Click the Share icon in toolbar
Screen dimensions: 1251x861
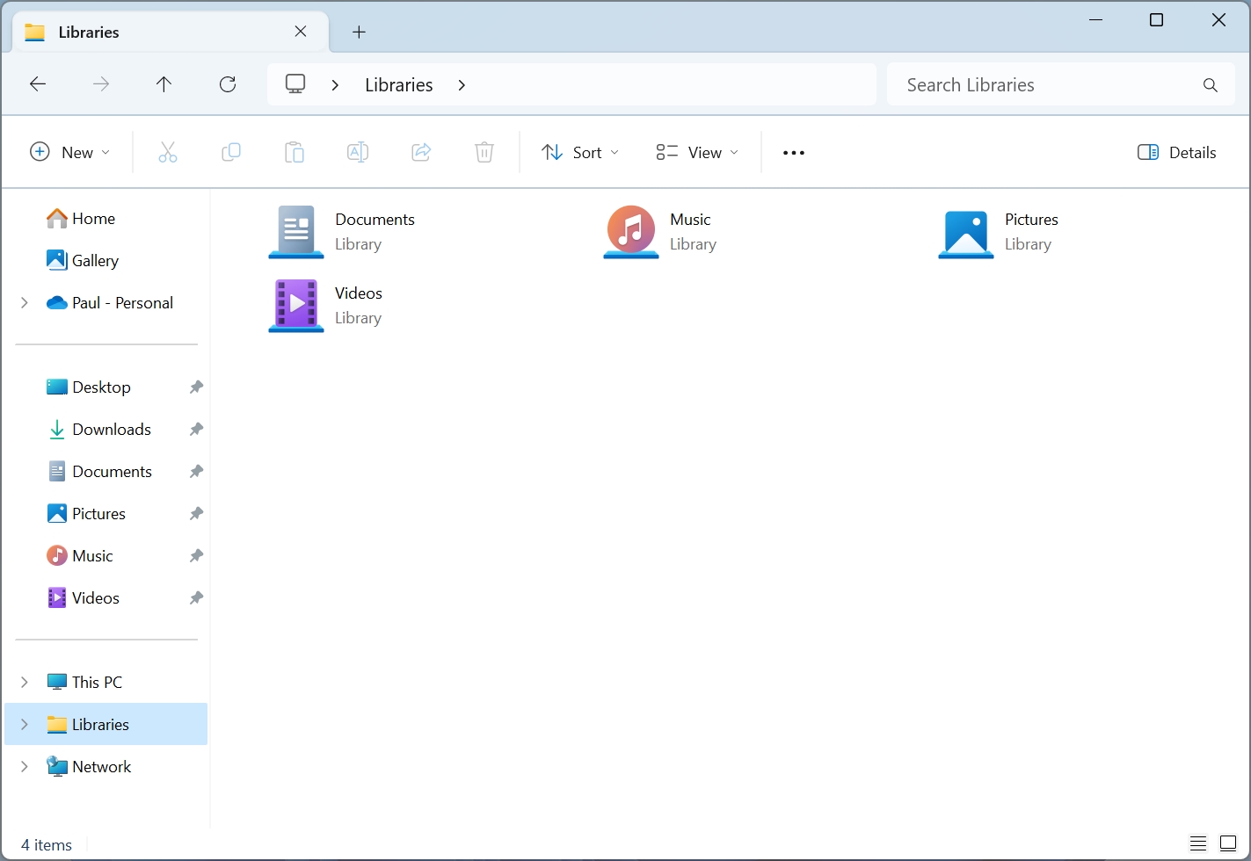(x=421, y=152)
